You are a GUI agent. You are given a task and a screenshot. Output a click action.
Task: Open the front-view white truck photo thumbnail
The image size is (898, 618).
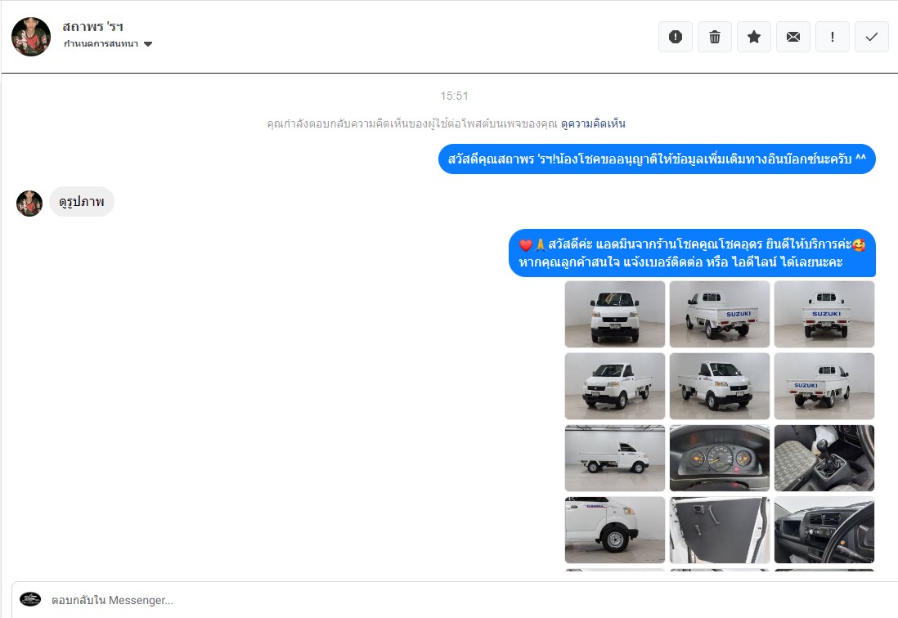pos(614,315)
